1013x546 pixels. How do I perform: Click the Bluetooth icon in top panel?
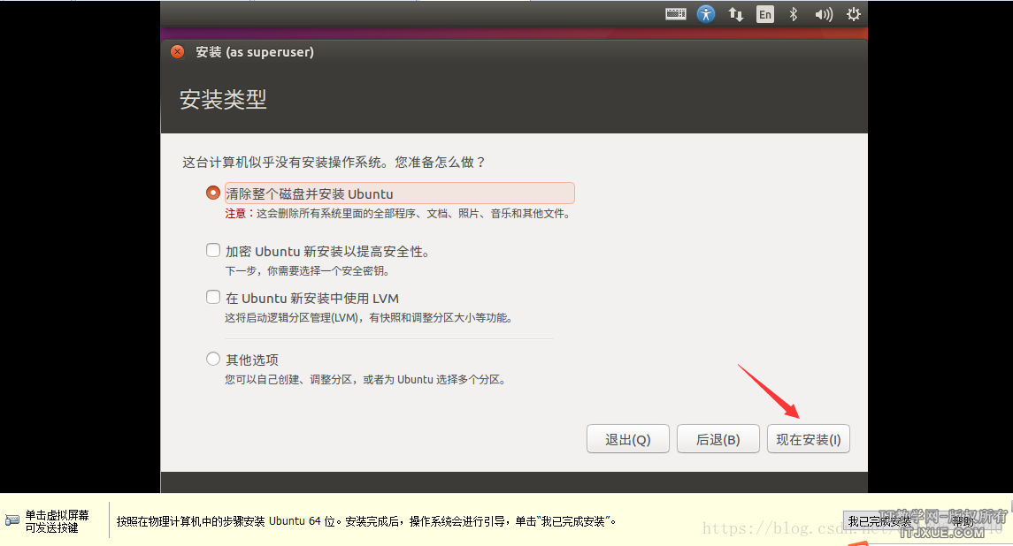[x=794, y=13]
